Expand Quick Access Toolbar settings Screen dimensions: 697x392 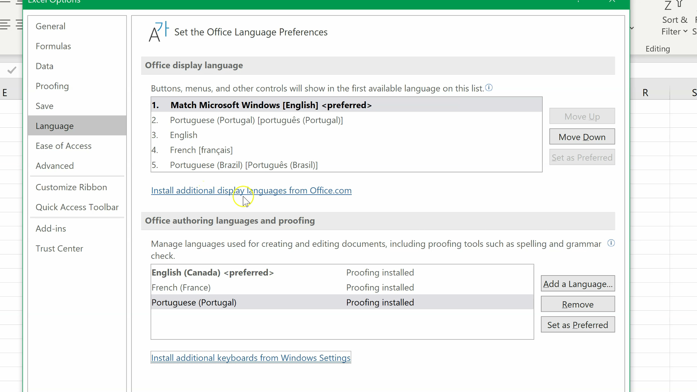(77, 207)
